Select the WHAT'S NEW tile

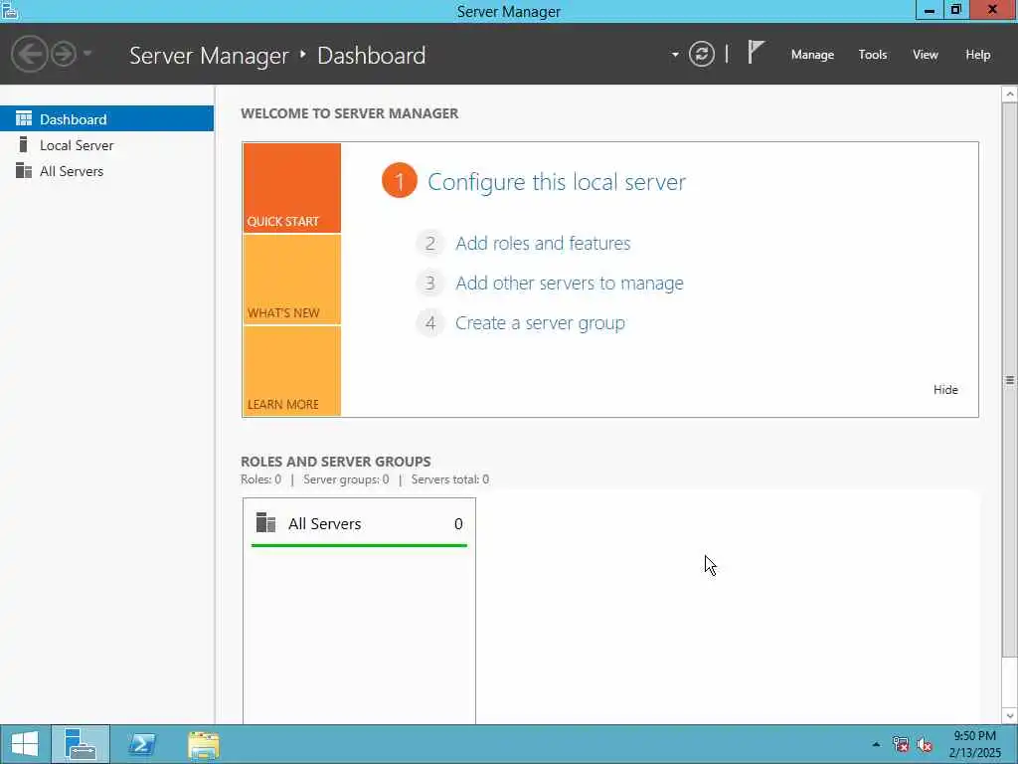click(291, 280)
